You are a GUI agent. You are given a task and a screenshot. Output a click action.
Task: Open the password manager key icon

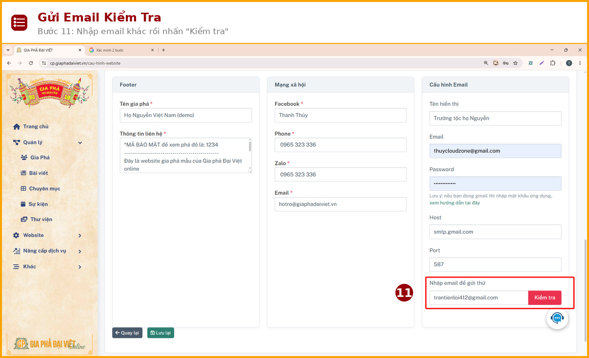[506, 63]
